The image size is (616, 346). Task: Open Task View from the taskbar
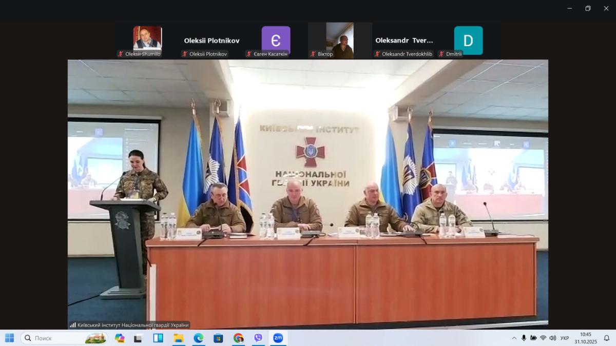pos(138,338)
